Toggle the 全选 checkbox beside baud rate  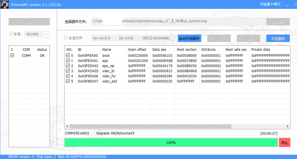(x=11, y=34)
